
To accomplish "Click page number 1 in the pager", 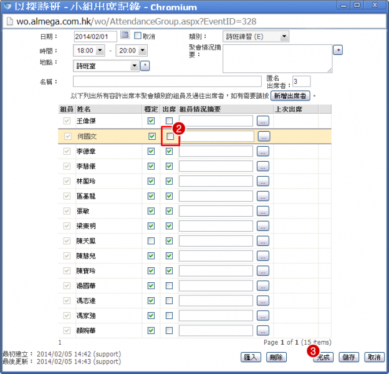I will [60, 342].
